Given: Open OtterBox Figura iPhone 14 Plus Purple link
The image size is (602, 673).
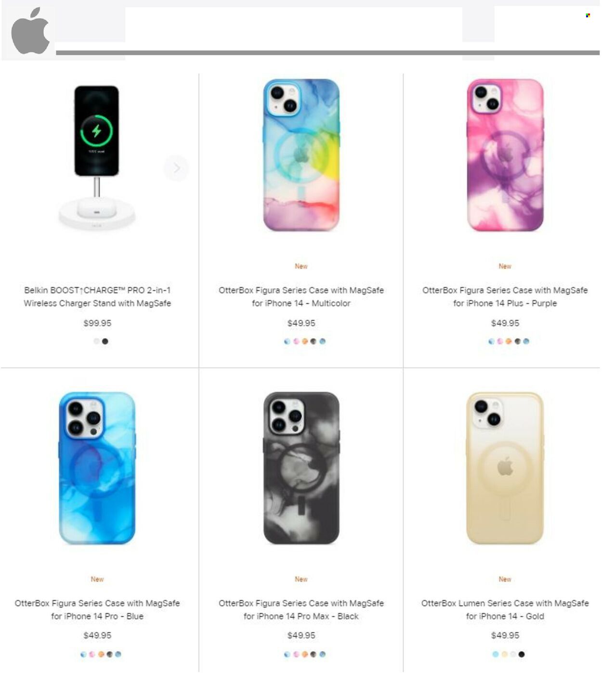Looking at the screenshot, I should click(505, 297).
